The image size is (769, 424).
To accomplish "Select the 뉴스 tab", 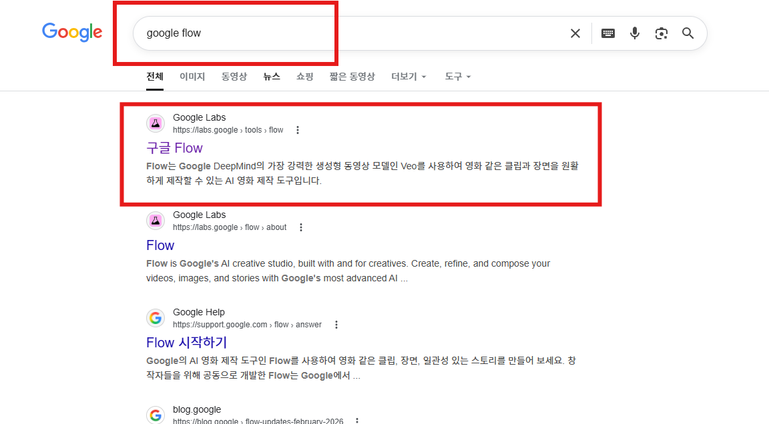I will (x=272, y=77).
